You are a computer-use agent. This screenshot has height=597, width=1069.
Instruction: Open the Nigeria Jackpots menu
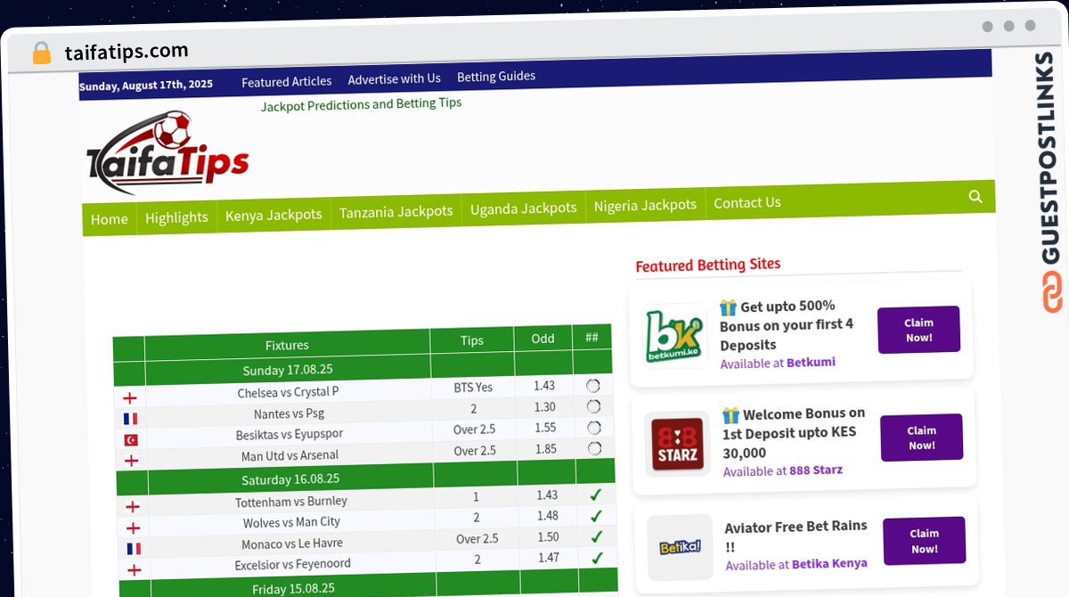pyautogui.click(x=645, y=205)
